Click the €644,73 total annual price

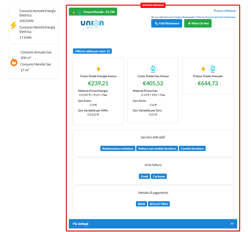pos(208,83)
